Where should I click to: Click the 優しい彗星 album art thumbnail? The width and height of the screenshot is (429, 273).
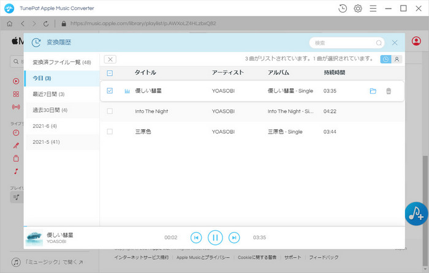click(34, 237)
